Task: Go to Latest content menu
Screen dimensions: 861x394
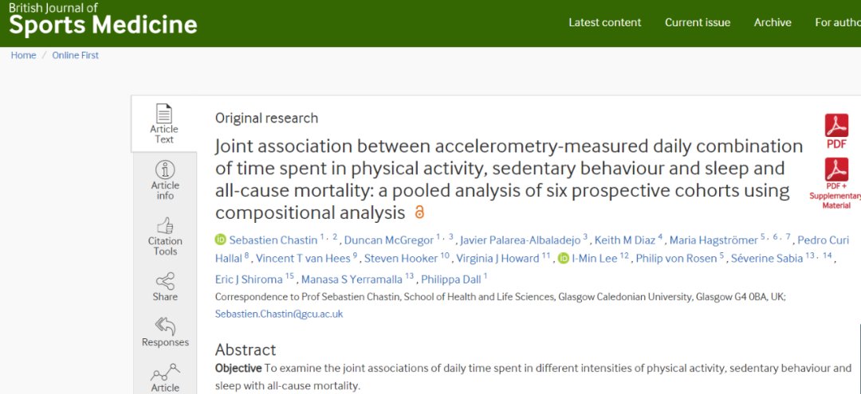Action: pos(604,22)
